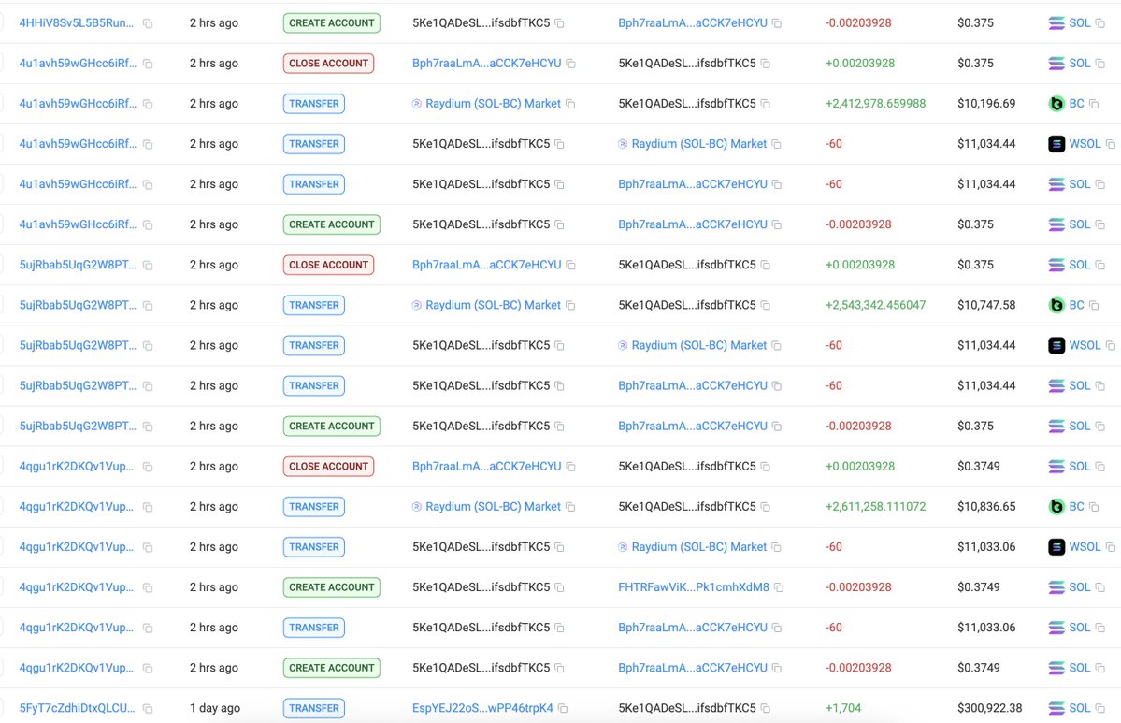Select the +1,704 amount
This screenshot has width=1121, height=723.
click(843, 708)
